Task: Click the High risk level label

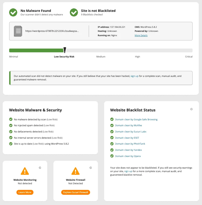Action: [x=138, y=57]
